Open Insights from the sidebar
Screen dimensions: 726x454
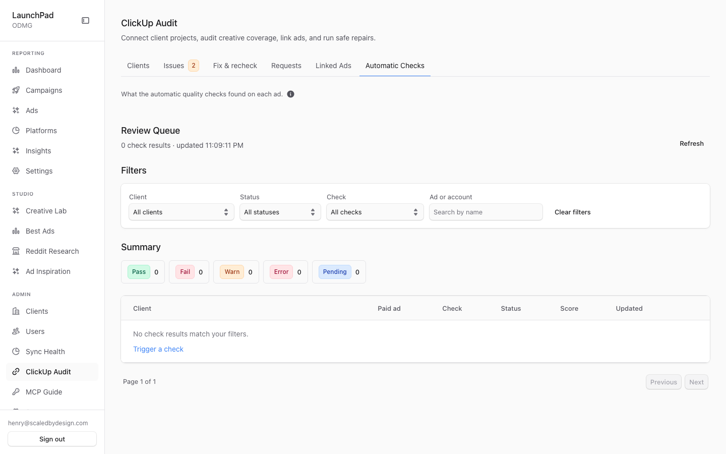[x=52, y=151]
